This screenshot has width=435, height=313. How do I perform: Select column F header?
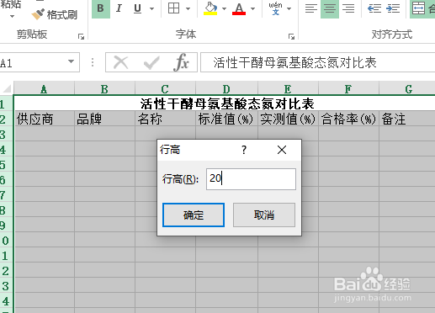[x=348, y=89]
